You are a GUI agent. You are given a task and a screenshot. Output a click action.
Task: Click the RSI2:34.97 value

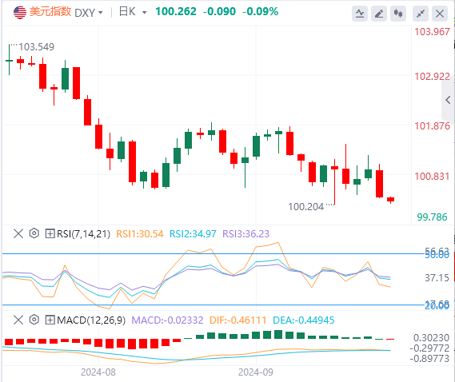coord(193,234)
